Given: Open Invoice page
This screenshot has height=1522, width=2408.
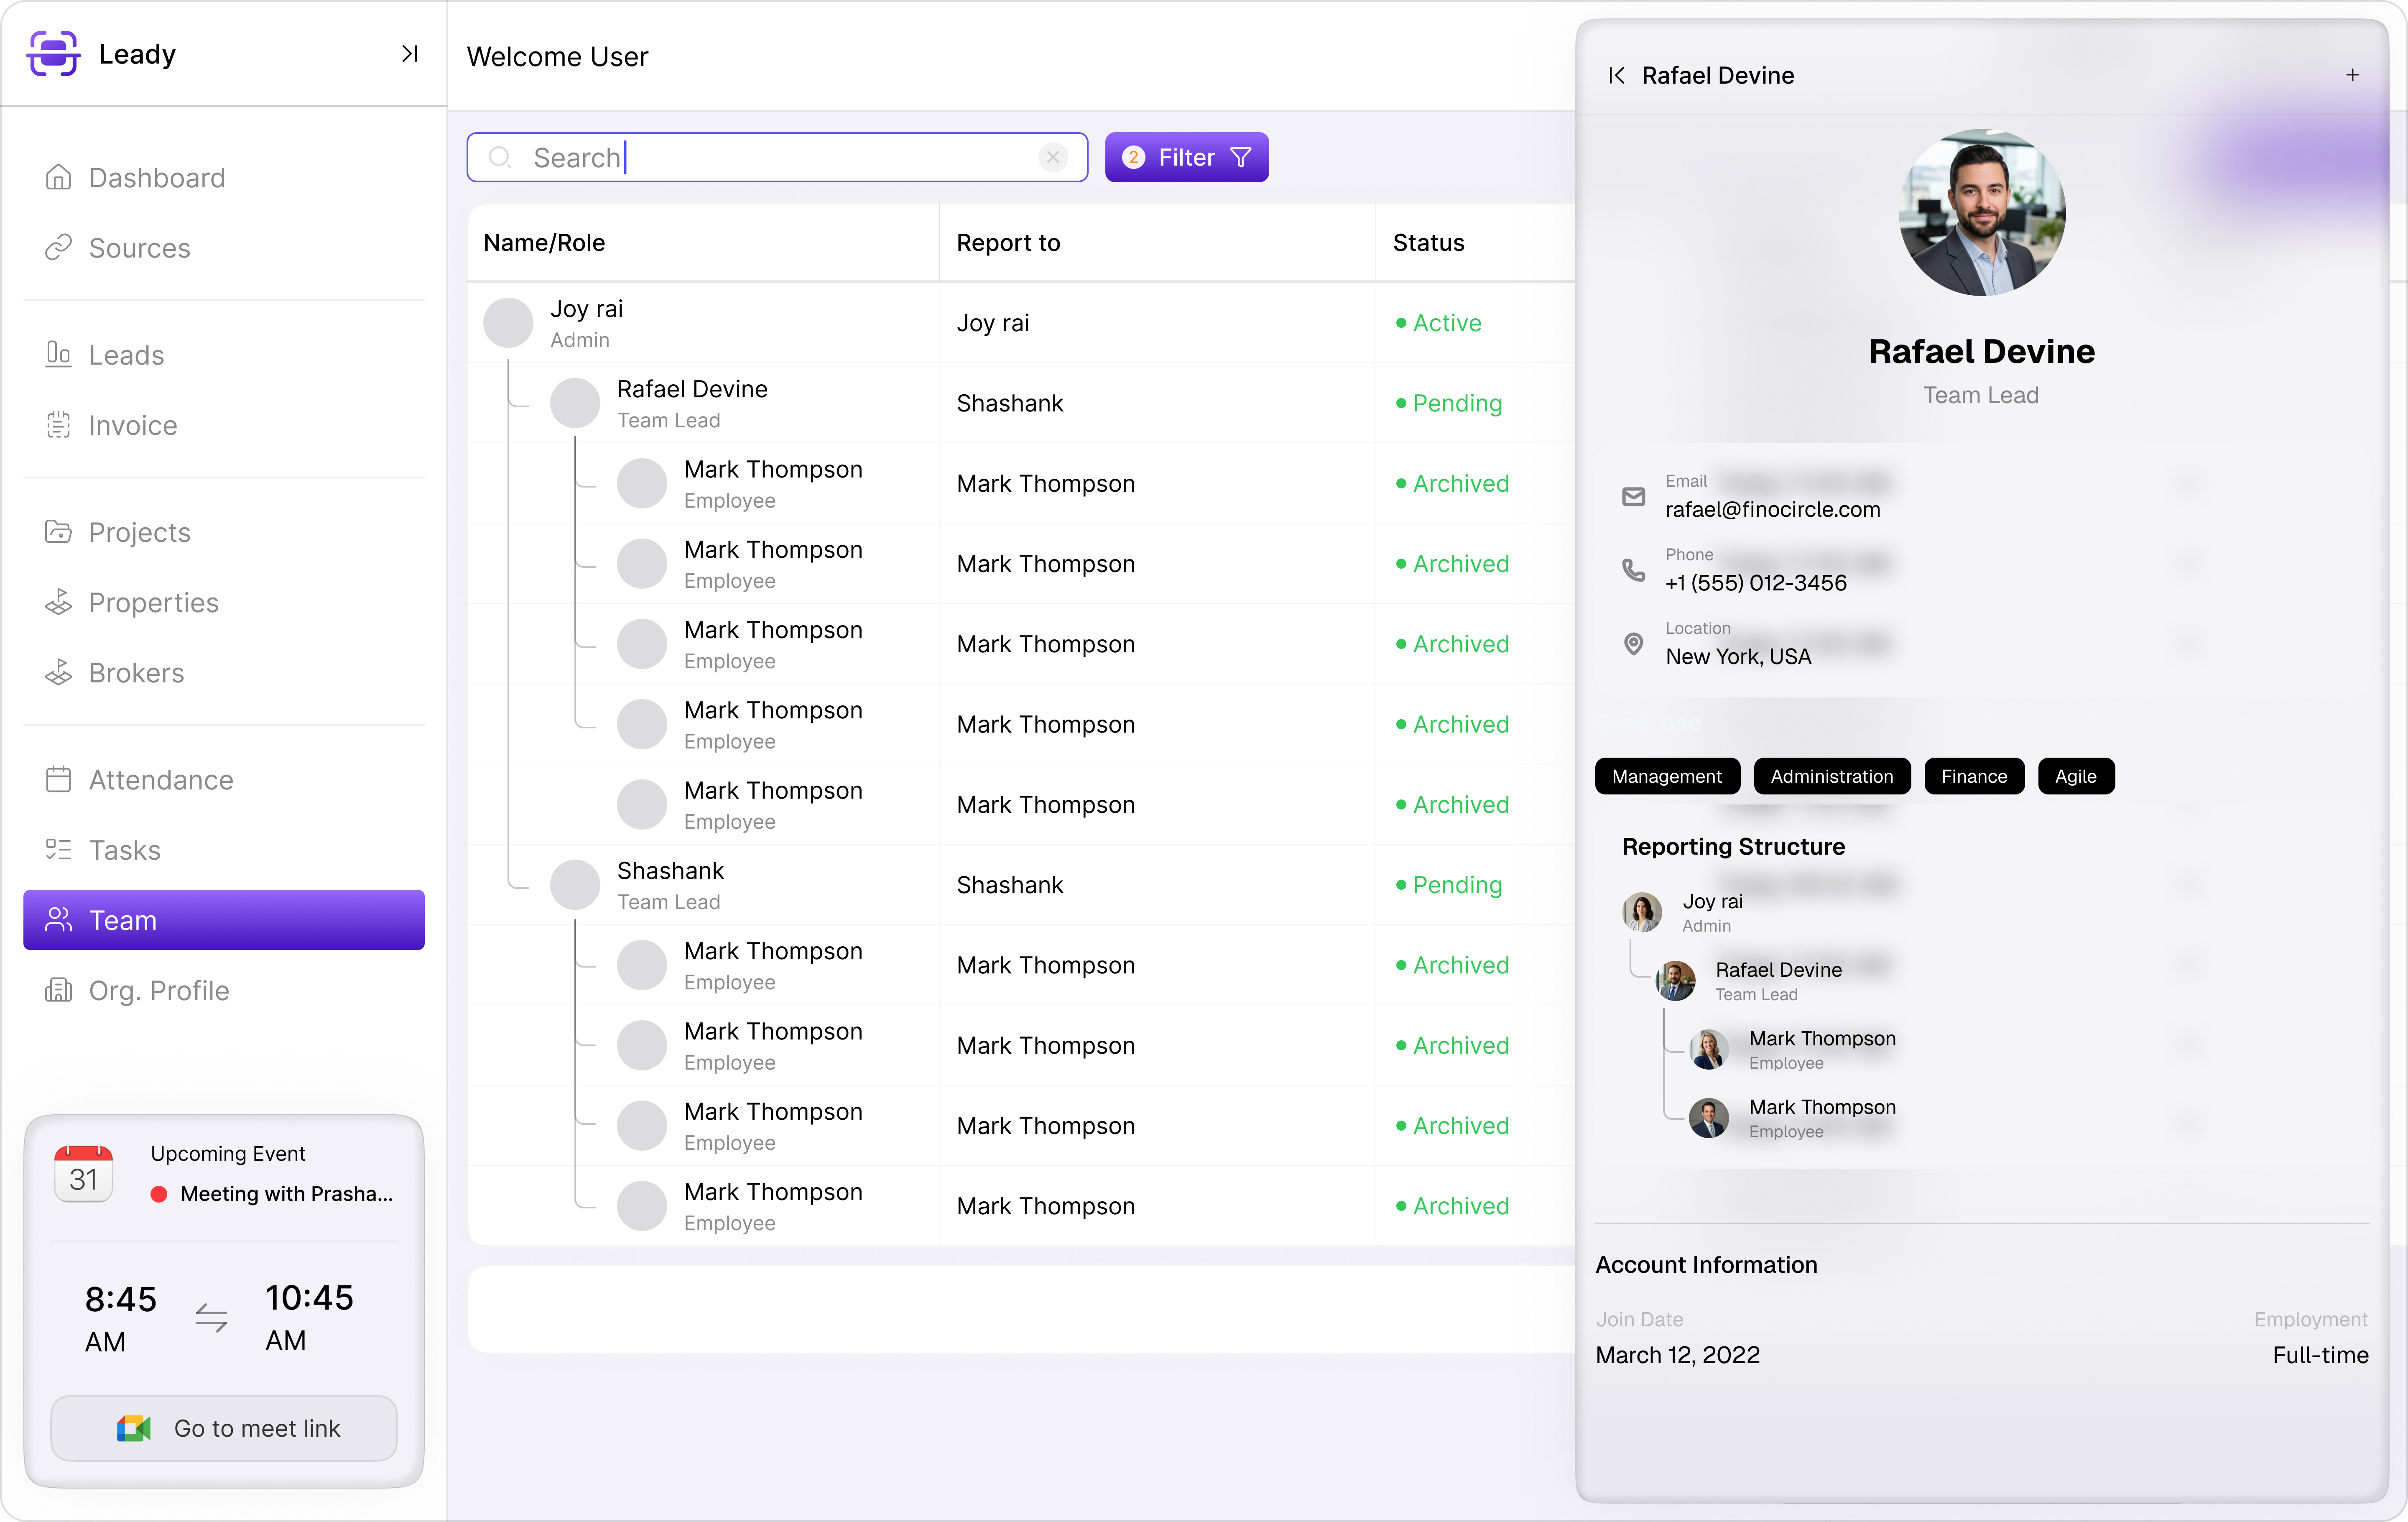Looking at the screenshot, I should (224, 425).
